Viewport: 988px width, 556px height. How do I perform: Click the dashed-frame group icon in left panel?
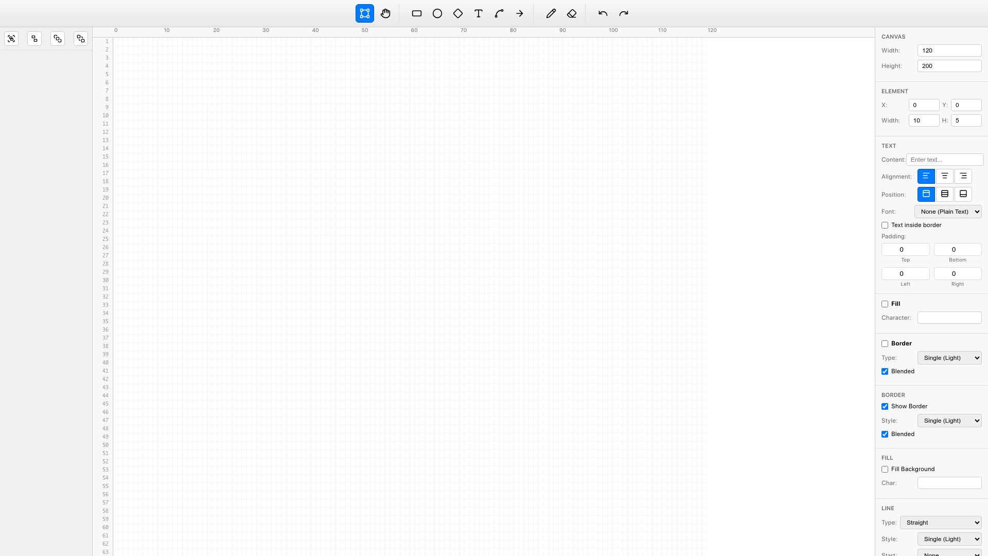(11, 39)
